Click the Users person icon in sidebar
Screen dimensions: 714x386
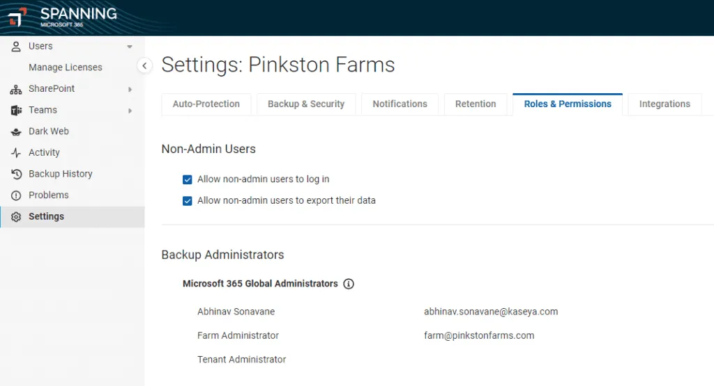[x=16, y=47]
